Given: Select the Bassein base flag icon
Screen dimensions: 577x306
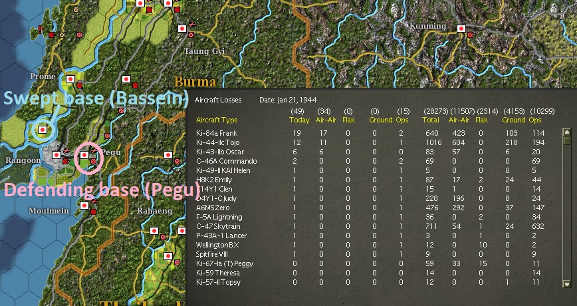Looking at the screenshot, I should (43, 130).
